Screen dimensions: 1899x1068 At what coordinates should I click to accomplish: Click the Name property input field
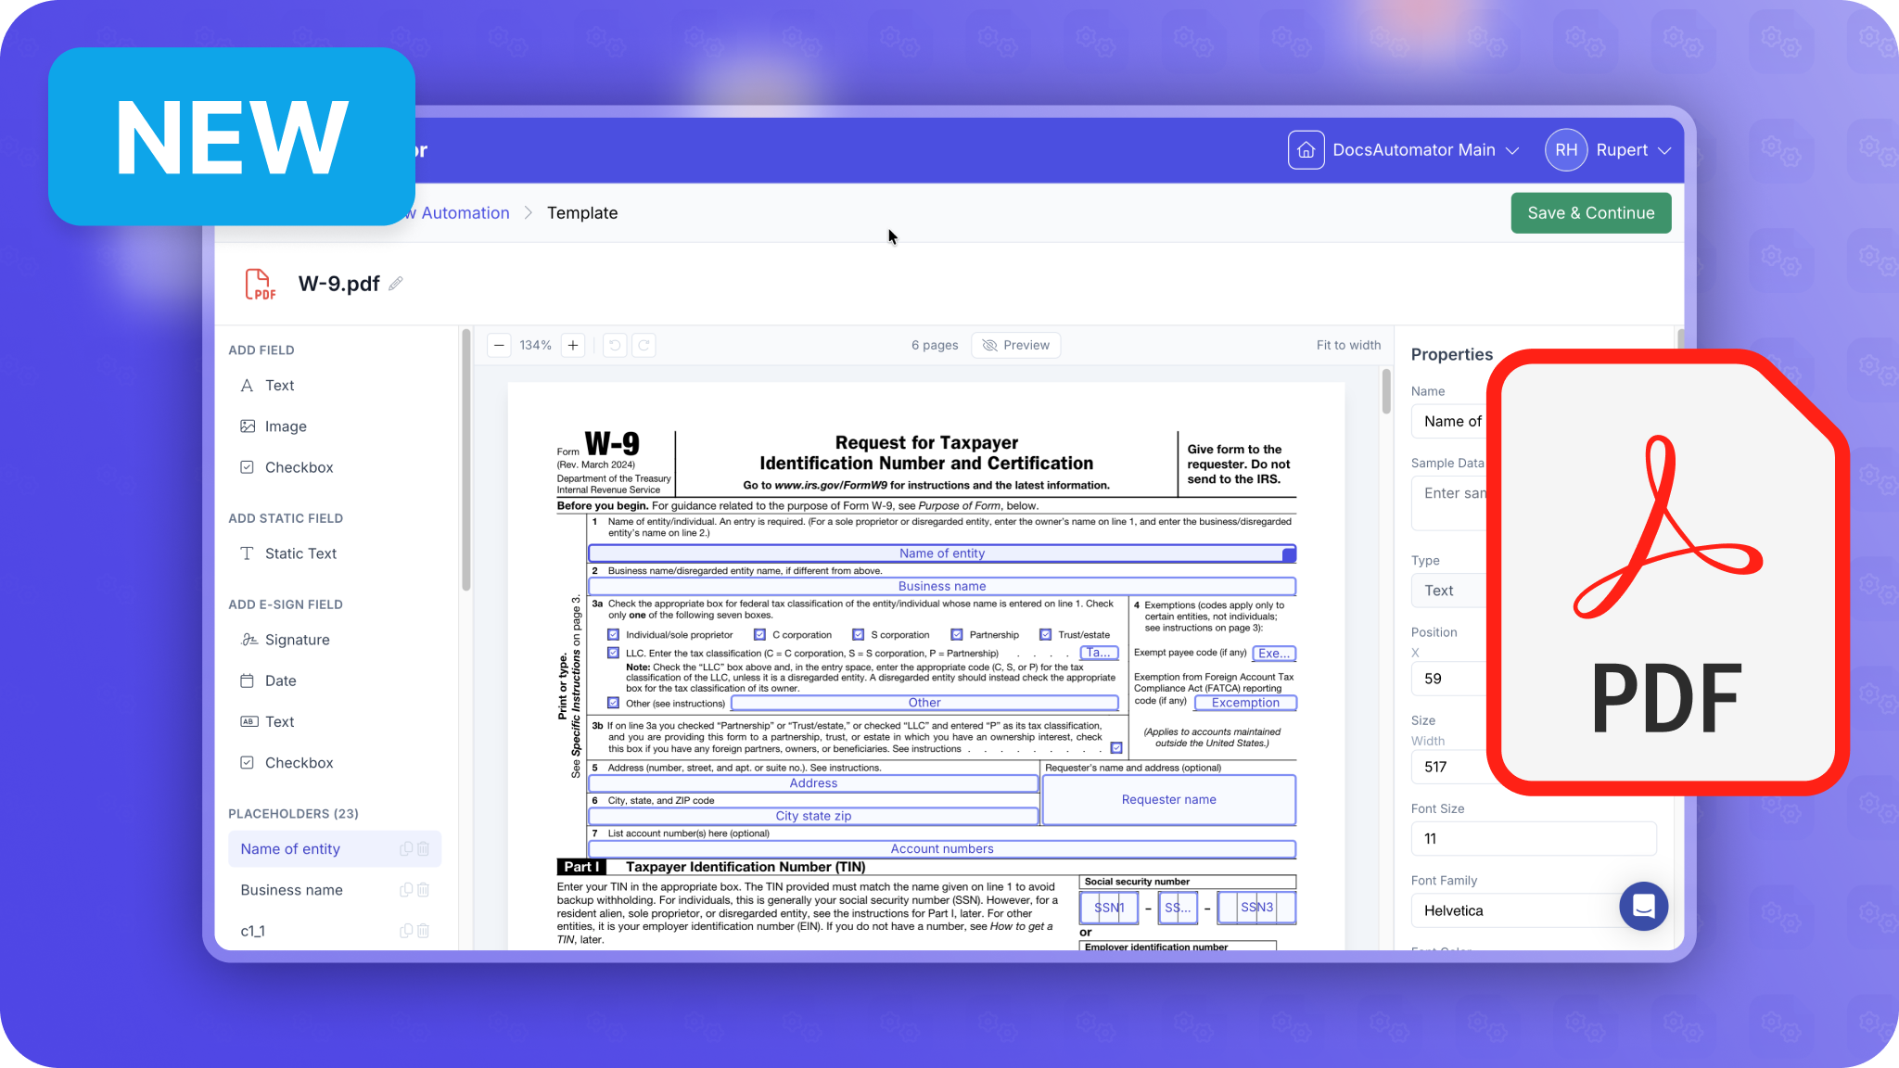[1451, 421]
